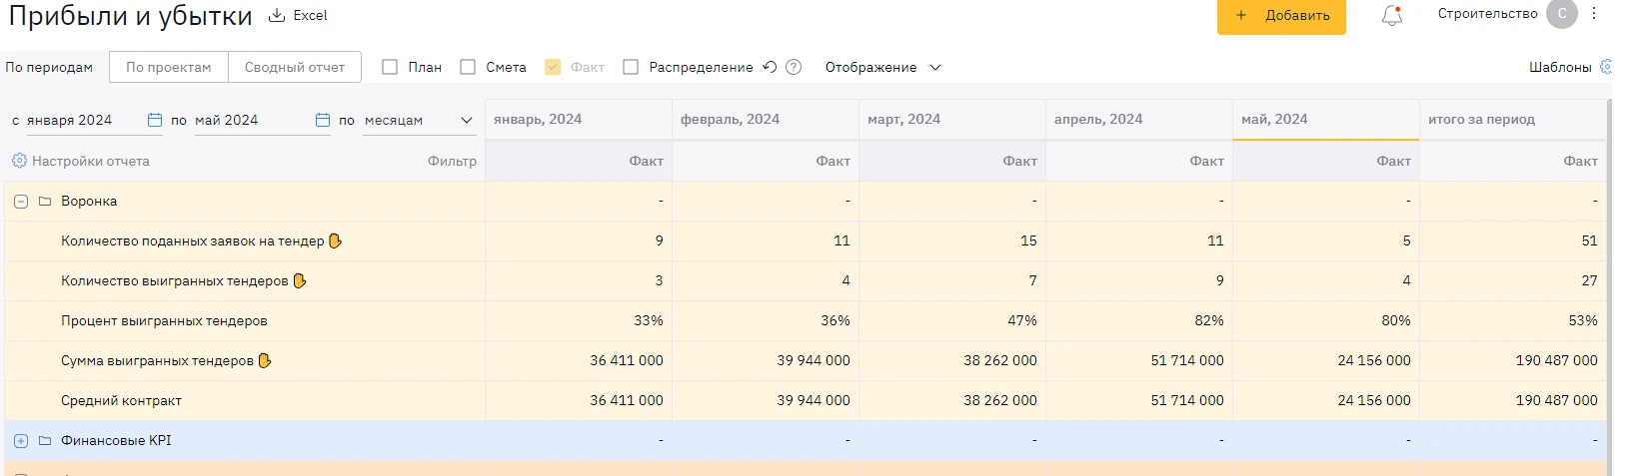
Task: Click row label 'Количество выигранных тендеров'
Action: pos(174,280)
